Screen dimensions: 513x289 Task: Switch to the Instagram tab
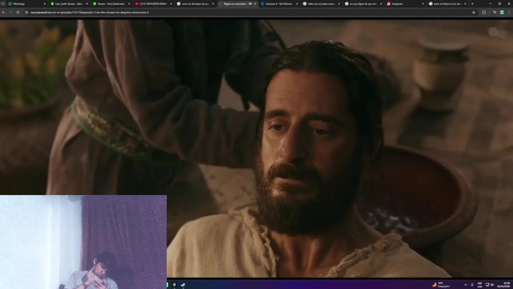(x=406, y=4)
